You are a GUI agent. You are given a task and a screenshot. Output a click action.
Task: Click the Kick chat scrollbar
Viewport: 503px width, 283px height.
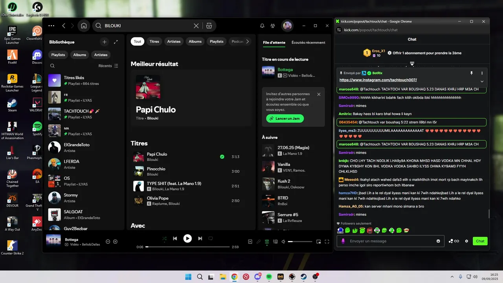pyautogui.click(x=489, y=214)
